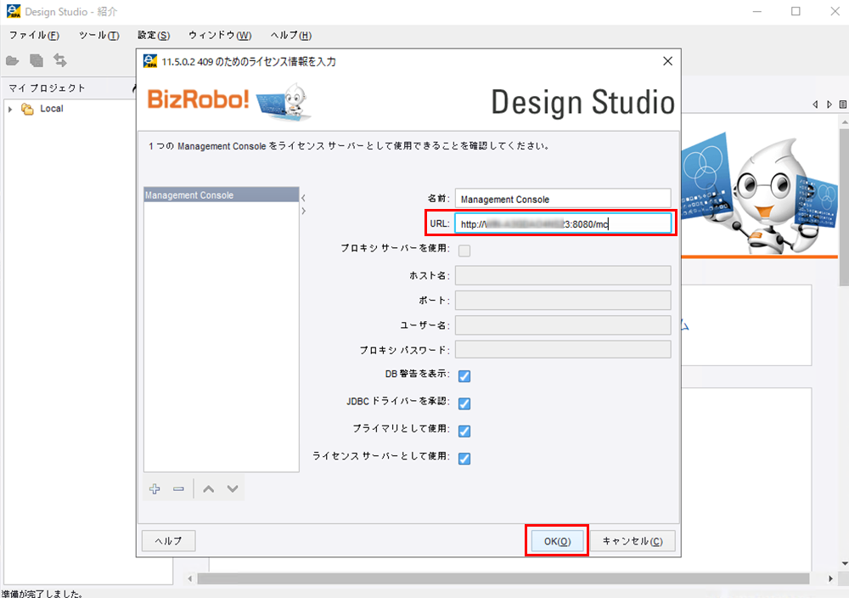The height and width of the screenshot is (598, 849).
Task: Click the 名前 input field
Action: point(563,200)
